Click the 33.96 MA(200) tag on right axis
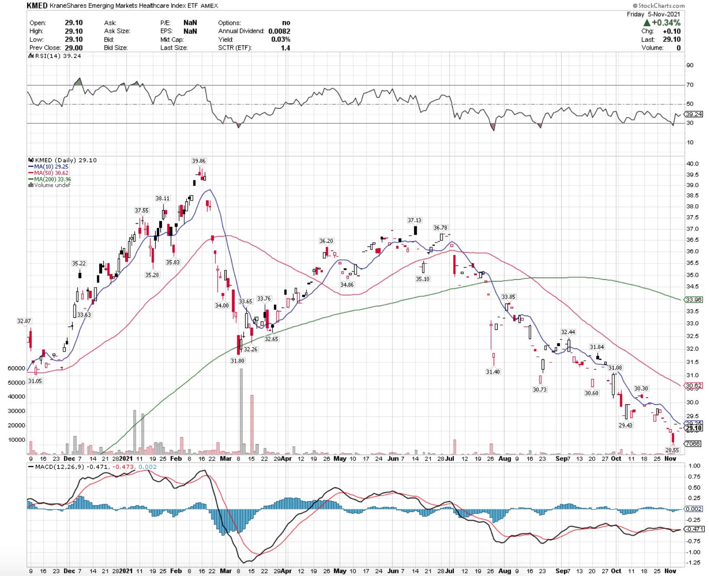709x576 pixels. (x=694, y=299)
